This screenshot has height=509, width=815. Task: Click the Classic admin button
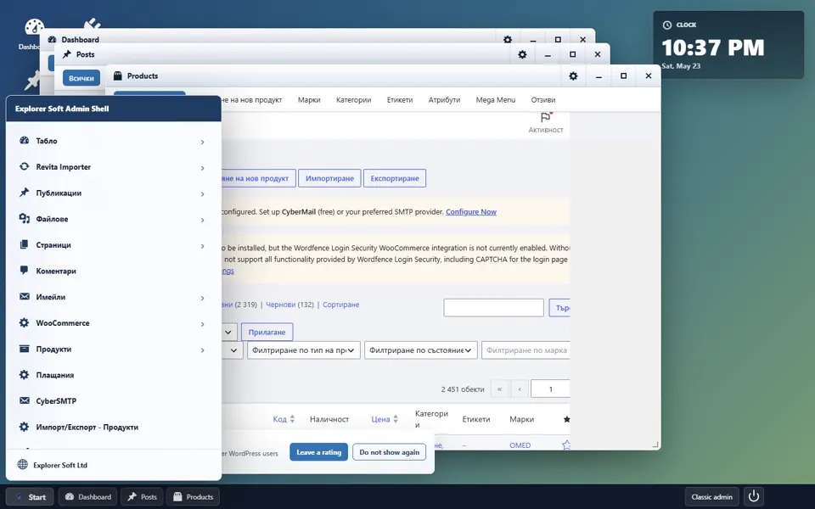pos(711,496)
